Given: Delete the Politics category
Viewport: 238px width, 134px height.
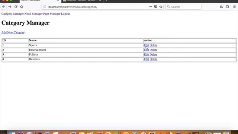Looking at the screenshot, I should (154, 55).
